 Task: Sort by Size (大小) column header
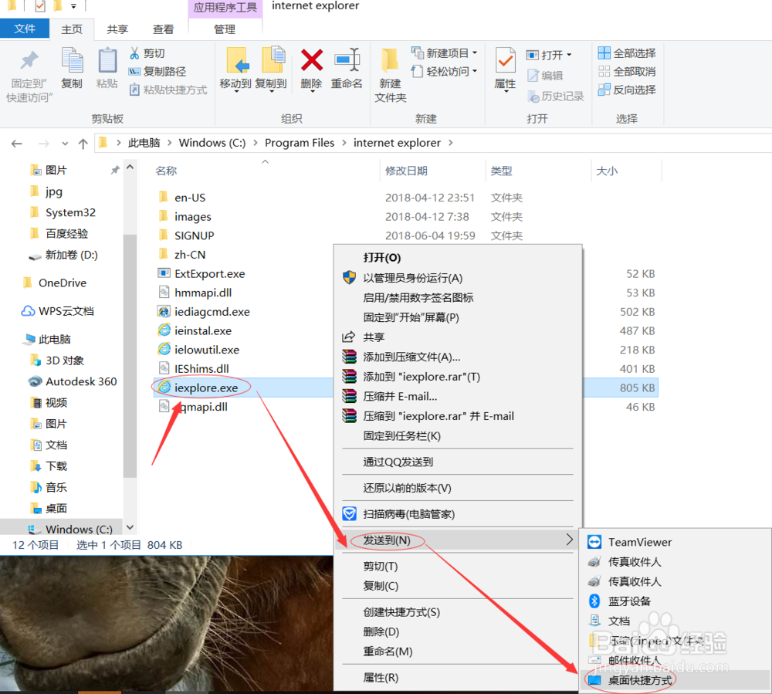pyautogui.click(x=607, y=171)
